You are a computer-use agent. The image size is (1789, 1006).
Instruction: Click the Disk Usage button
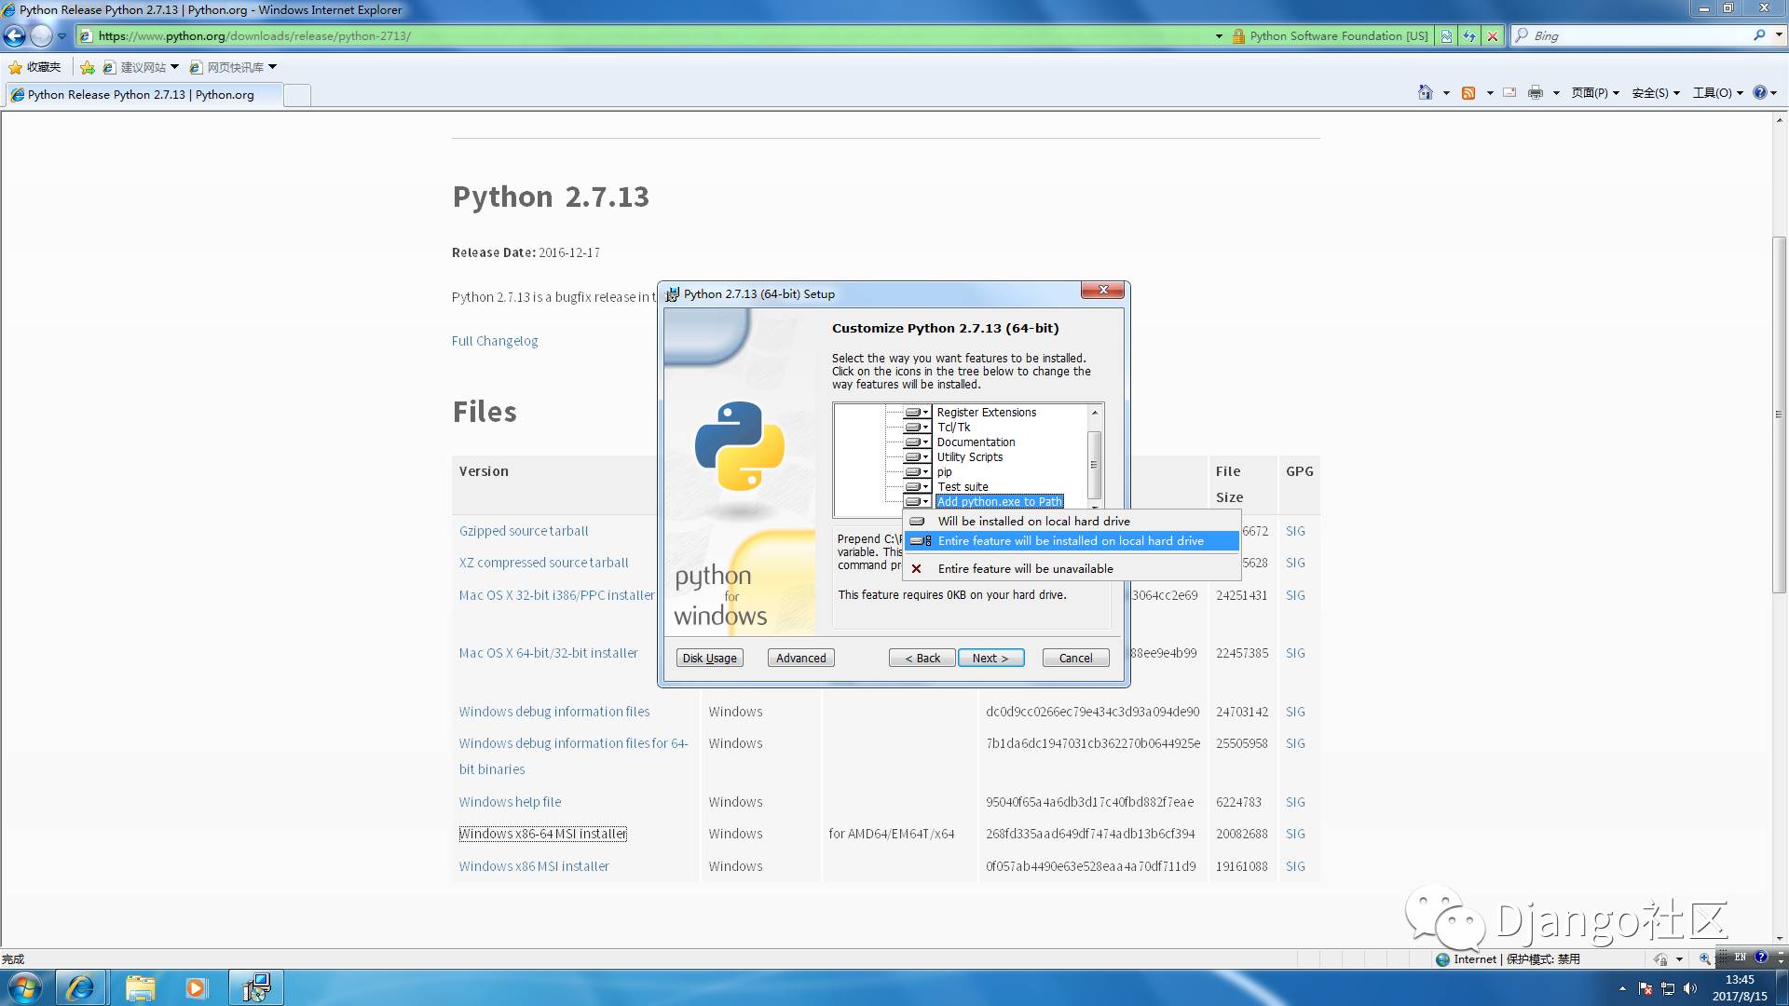(709, 658)
